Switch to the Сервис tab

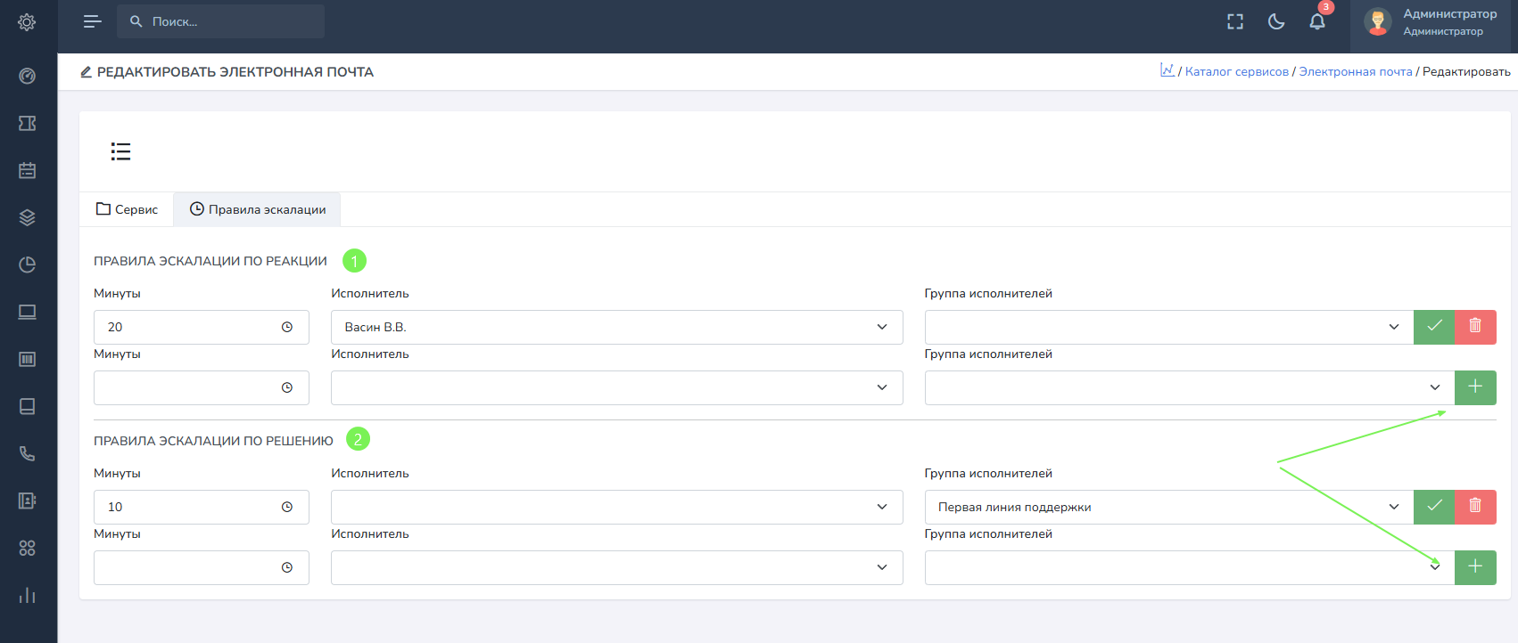click(127, 209)
